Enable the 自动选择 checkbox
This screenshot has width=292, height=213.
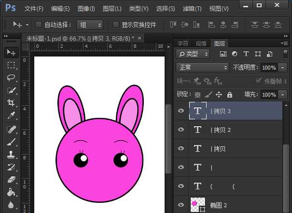pos(39,25)
